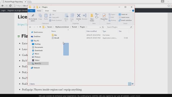Go up one folder level
172x97 pixels.
click(x=40, y=27)
